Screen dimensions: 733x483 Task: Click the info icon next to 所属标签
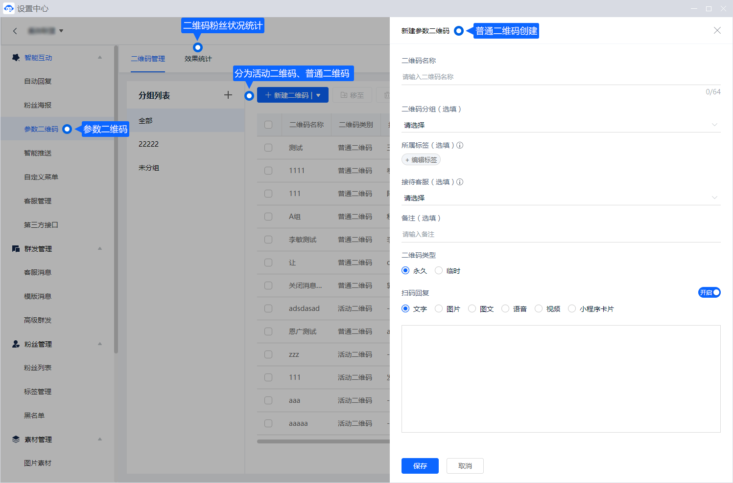460,145
